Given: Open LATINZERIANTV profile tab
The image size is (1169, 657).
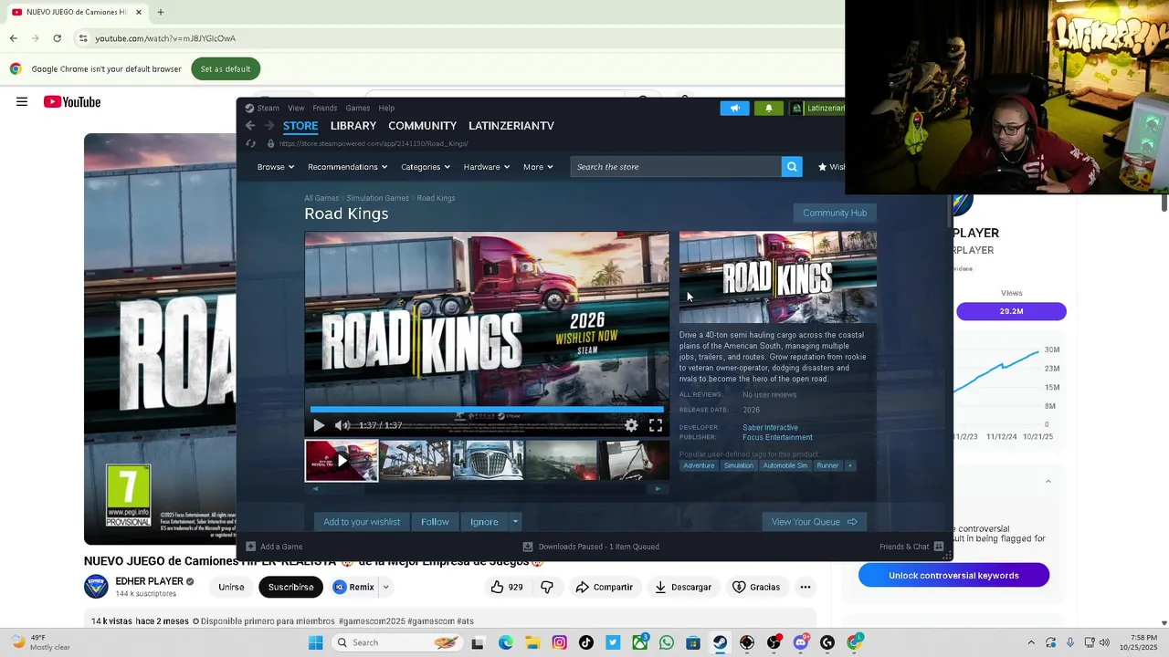Looking at the screenshot, I should [x=511, y=126].
